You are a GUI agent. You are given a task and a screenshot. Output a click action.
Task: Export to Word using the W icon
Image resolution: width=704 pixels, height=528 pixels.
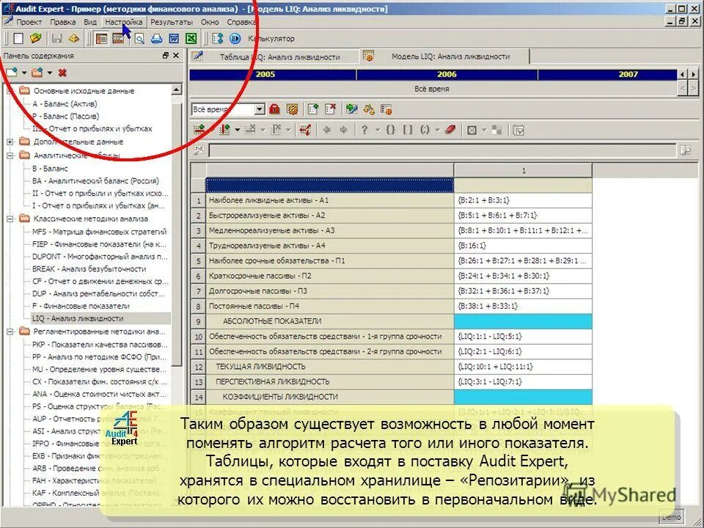[174, 39]
